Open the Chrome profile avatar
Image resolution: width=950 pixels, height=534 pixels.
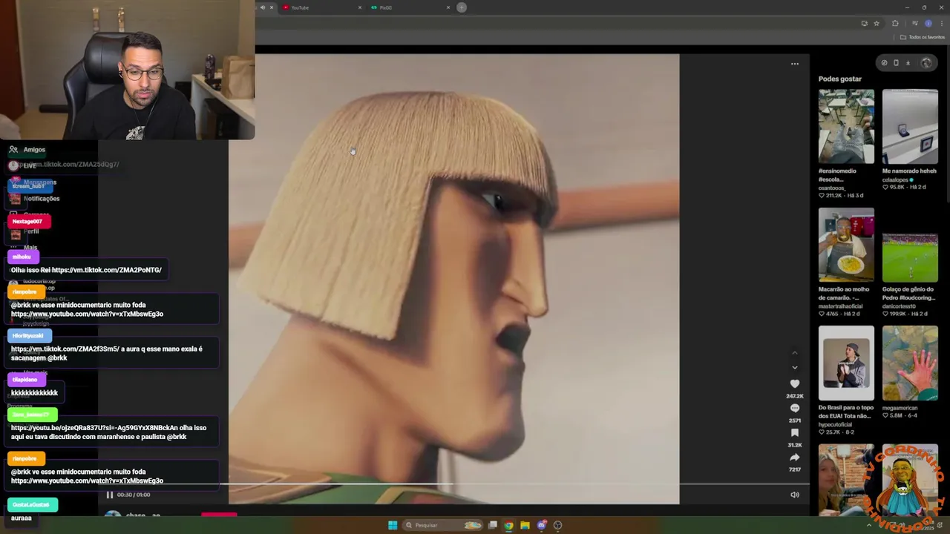[x=928, y=23]
